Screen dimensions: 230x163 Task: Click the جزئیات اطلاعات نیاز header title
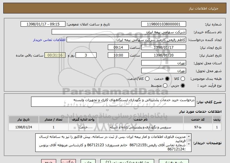[203, 8]
